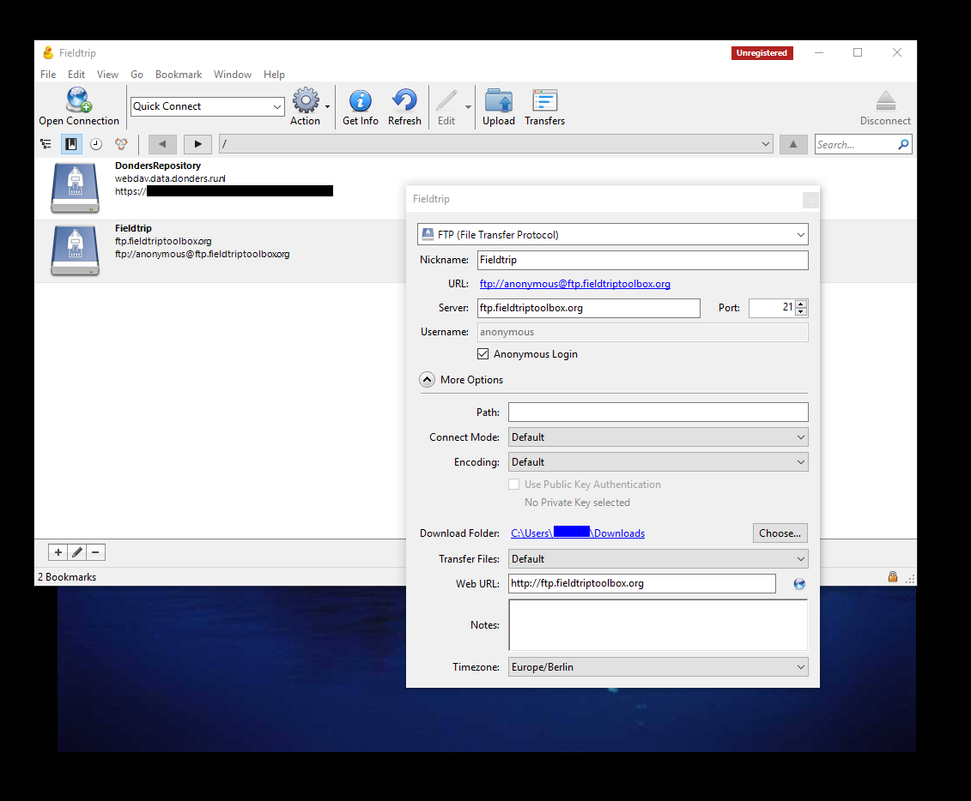Click the Get Info icon
The height and width of the screenshot is (801, 971).
click(361, 100)
